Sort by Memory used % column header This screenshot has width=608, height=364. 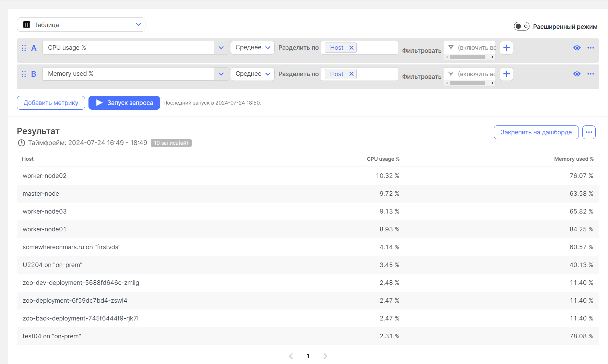[573, 159]
